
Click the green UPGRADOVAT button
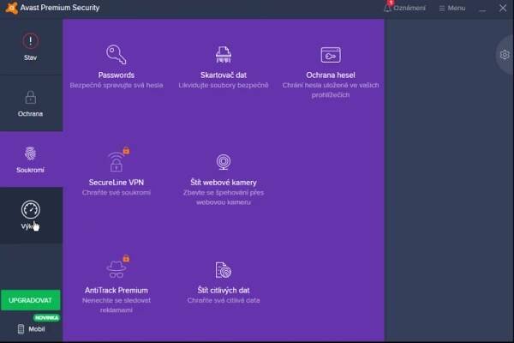coord(31,300)
